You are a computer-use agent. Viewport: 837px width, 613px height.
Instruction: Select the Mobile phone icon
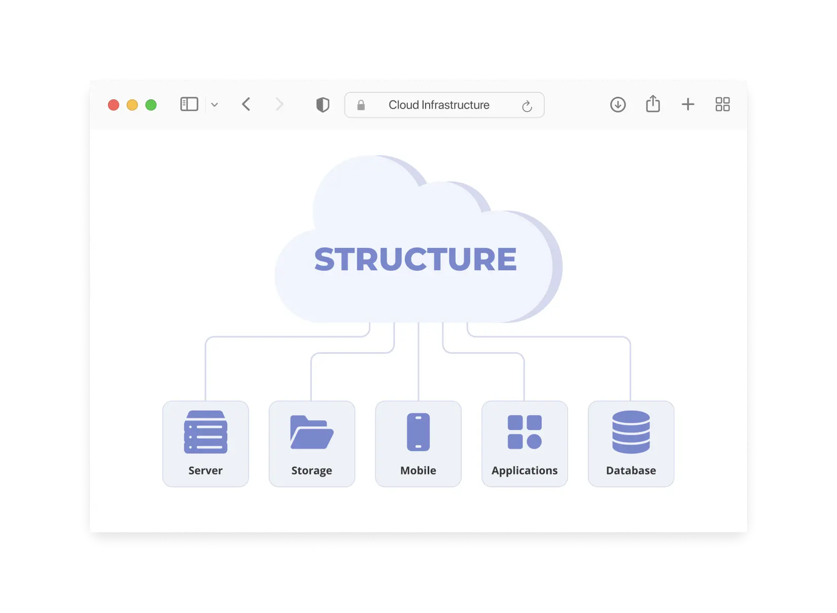click(418, 432)
